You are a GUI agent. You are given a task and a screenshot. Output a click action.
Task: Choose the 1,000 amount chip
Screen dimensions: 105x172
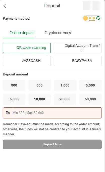click(x=65, y=85)
